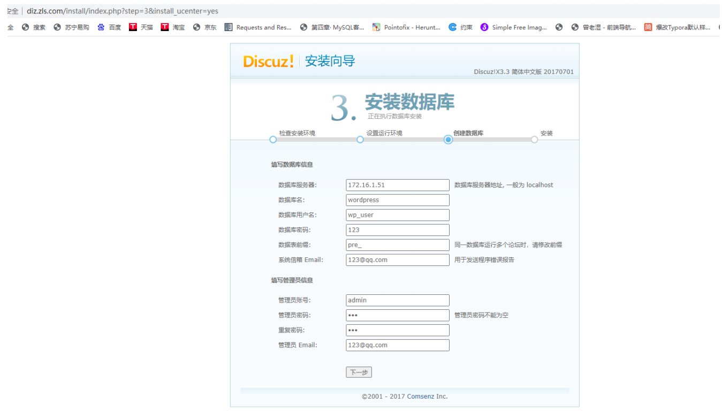
Task: Click the 检查安装环境 step circle
Action: pos(273,140)
